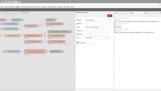Open the FC function code dropdown
The width and height of the screenshot is (161, 91).
click(x=93, y=27)
